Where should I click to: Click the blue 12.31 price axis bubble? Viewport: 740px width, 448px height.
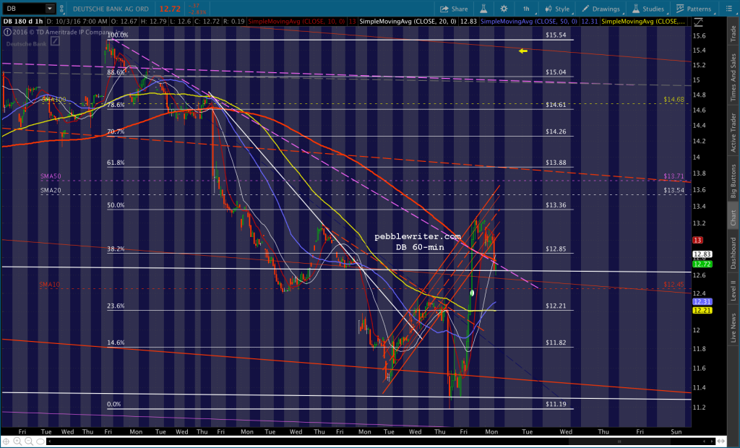[702, 301]
